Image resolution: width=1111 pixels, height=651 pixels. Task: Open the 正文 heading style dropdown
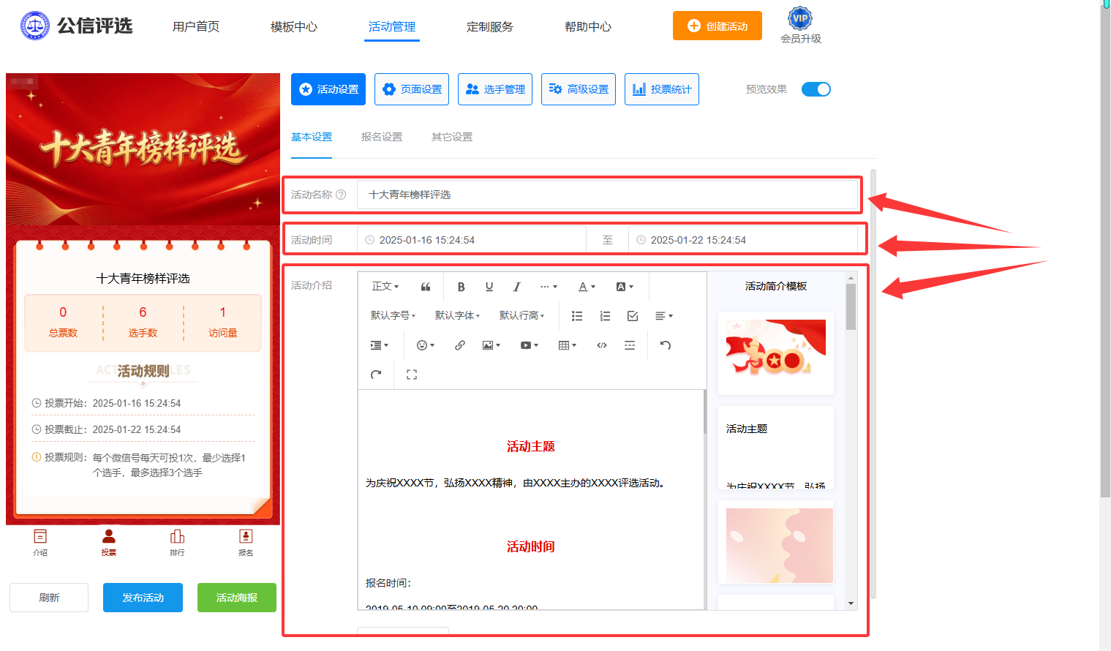(x=385, y=287)
